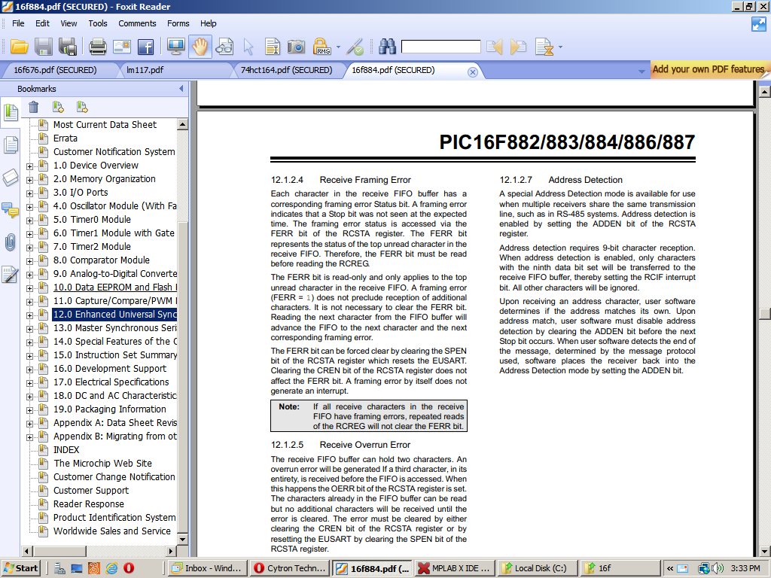Image resolution: width=771 pixels, height=578 pixels.
Task: Open the Inbox taskbar button
Action: (x=206, y=568)
